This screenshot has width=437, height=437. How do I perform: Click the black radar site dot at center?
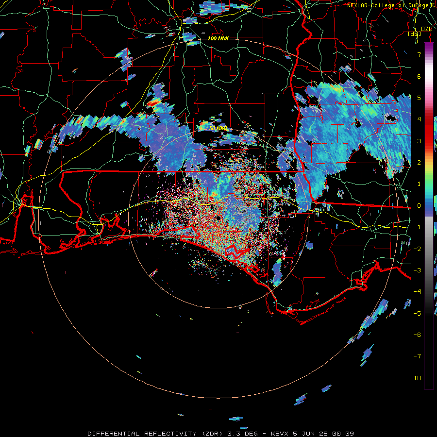point(218,218)
